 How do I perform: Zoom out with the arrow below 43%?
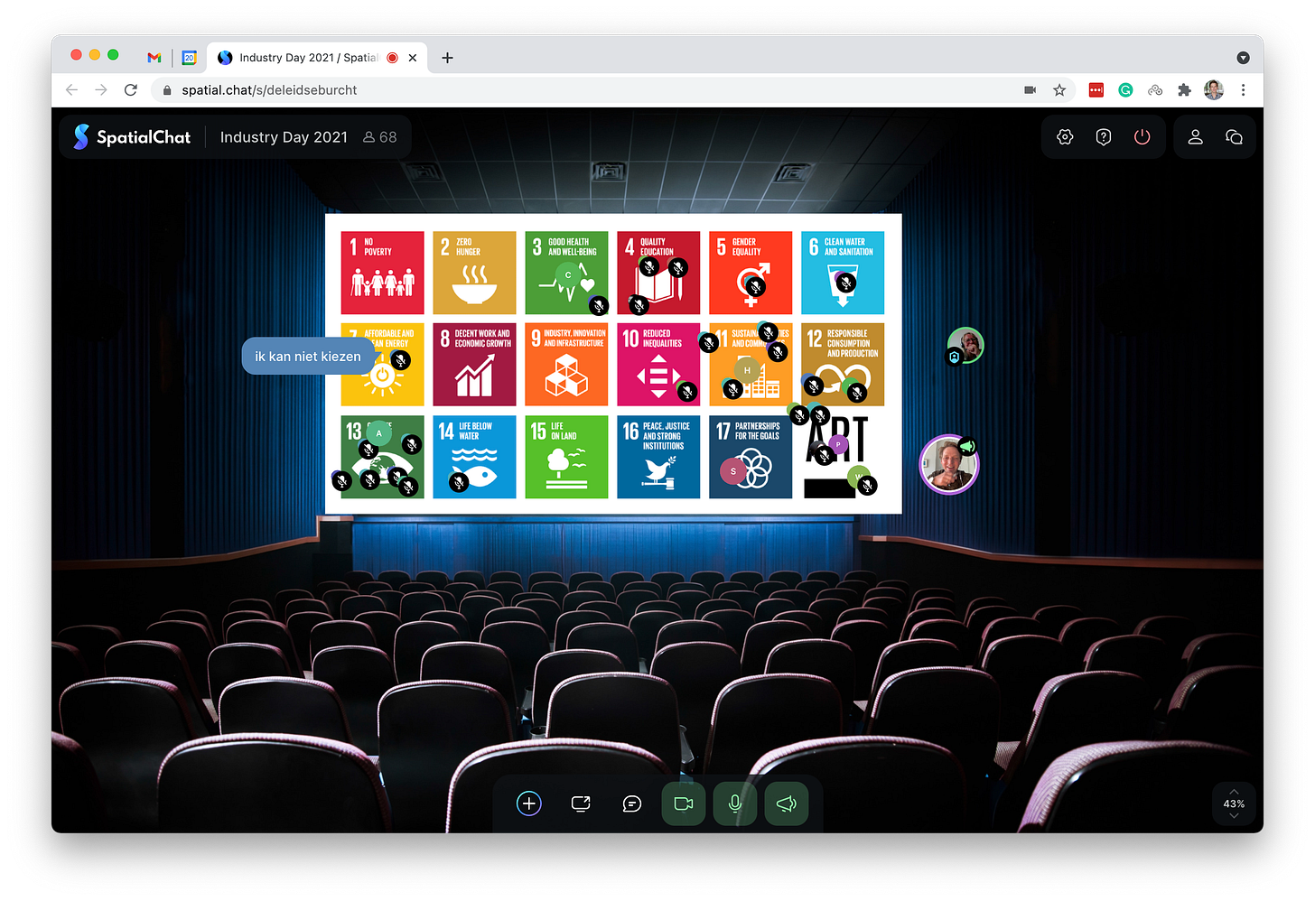tap(1234, 816)
